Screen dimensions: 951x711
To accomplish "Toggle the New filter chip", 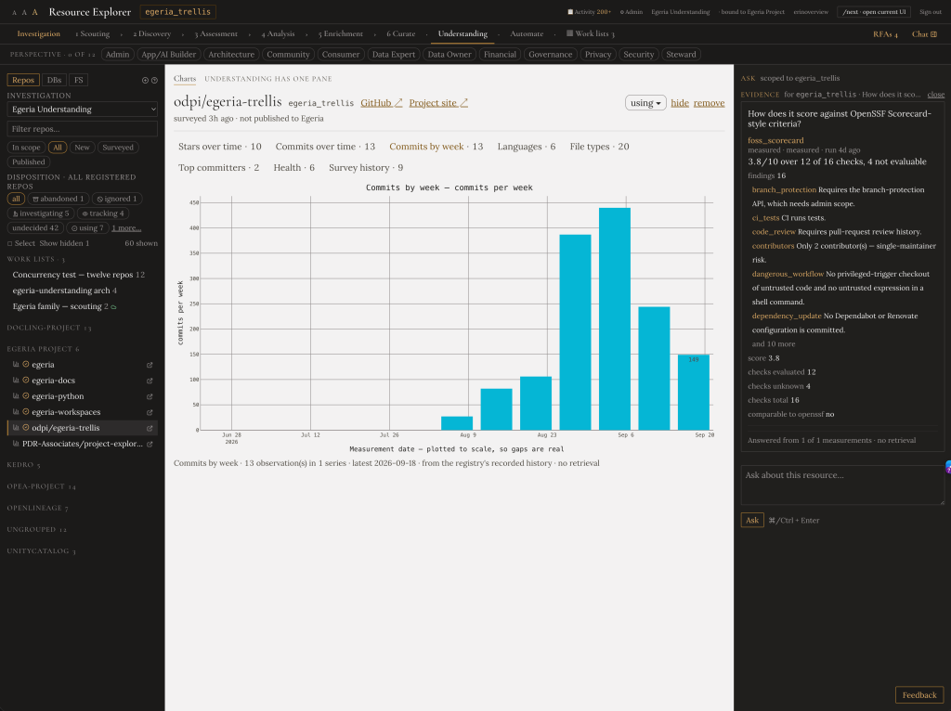I will pyautogui.click(x=82, y=148).
